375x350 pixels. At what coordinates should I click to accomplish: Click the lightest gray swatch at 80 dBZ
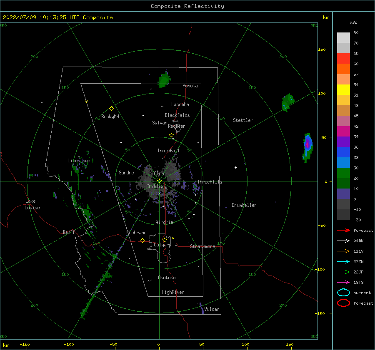[343, 38]
